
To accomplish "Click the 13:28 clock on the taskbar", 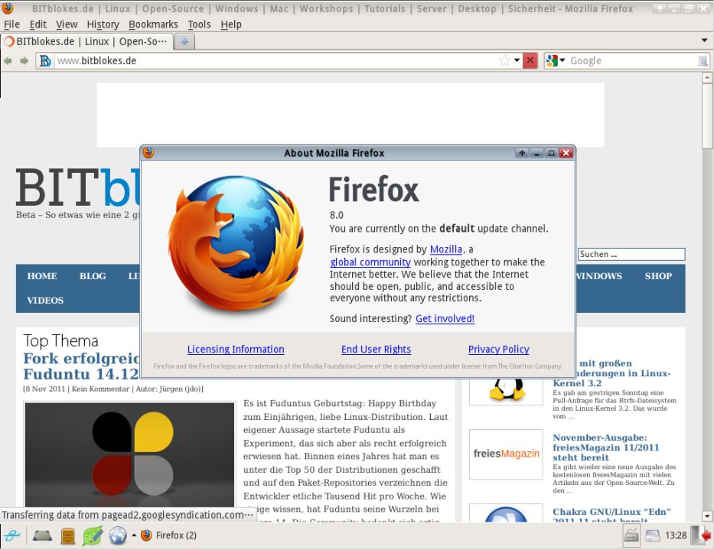I will tap(675, 535).
